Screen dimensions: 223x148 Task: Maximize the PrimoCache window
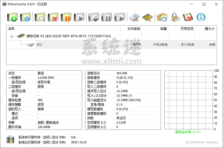pos(204,4)
